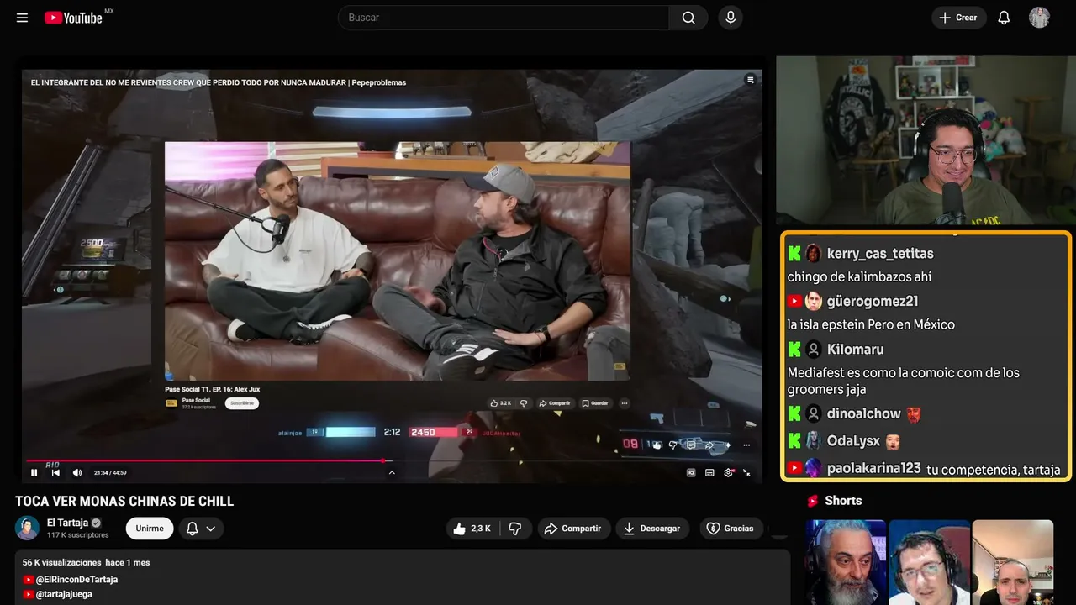The height and width of the screenshot is (605, 1076).
Task: Click the güerogomez21 chat username
Action: [873, 302]
